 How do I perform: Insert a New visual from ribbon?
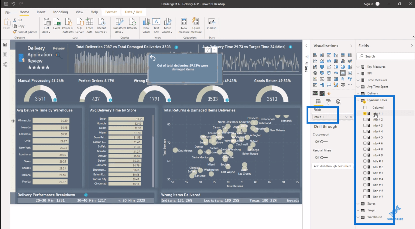(x=146, y=26)
